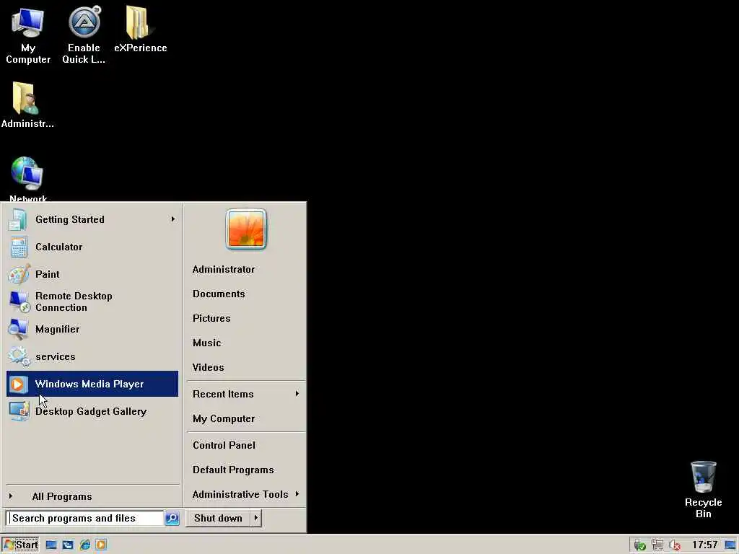Click the user account picture
The image size is (739, 554).
click(246, 229)
